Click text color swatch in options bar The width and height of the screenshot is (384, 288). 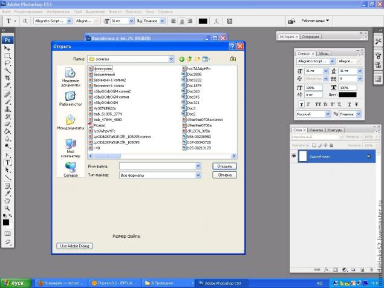click(203, 21)
